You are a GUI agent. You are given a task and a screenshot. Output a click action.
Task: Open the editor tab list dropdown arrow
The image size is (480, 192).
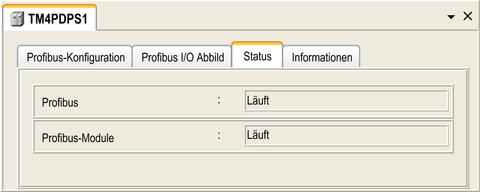[451, 17]
